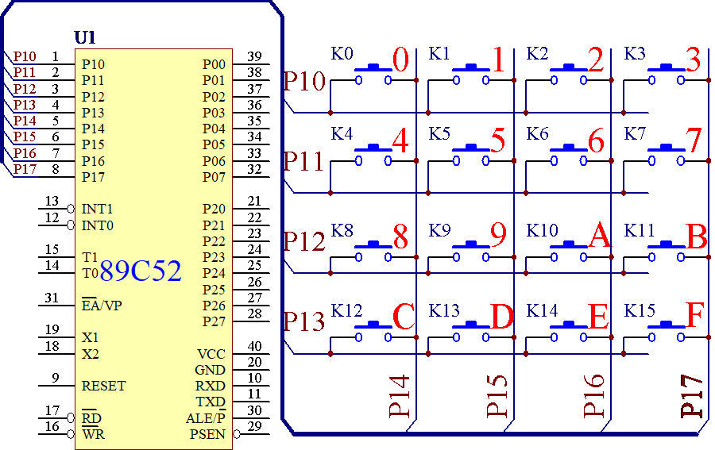The height and width of the screenshot is (450, 715).
Task: Click the inversion bubble on the INT1 pin
Action: pyautogui.click(x=71, y=209)
